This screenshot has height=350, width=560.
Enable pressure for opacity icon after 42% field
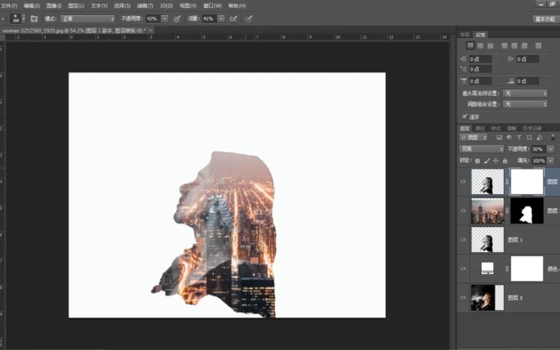click(x=177, y=19)
